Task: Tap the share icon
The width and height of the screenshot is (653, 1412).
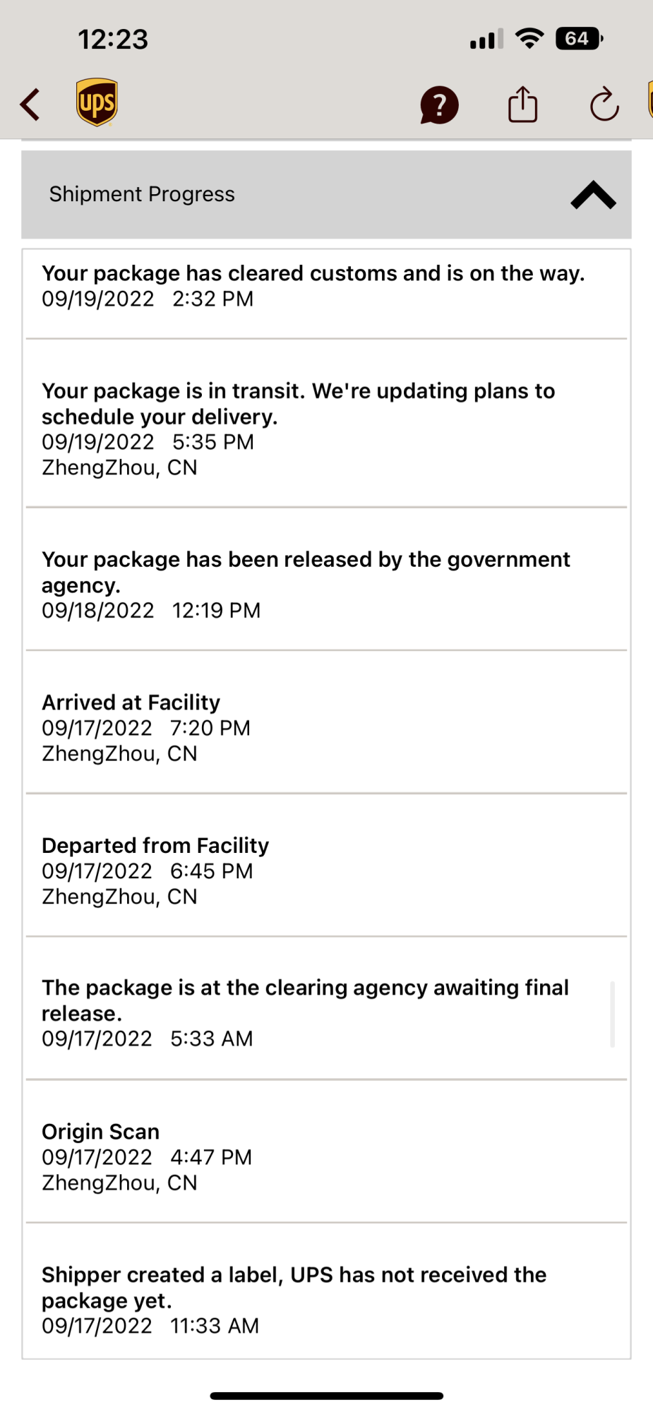Action: pos(522,104)
